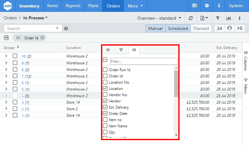Click the funnel filter icon in toolbar
This screenshot has width=249, height=147.
pos(218,18)
